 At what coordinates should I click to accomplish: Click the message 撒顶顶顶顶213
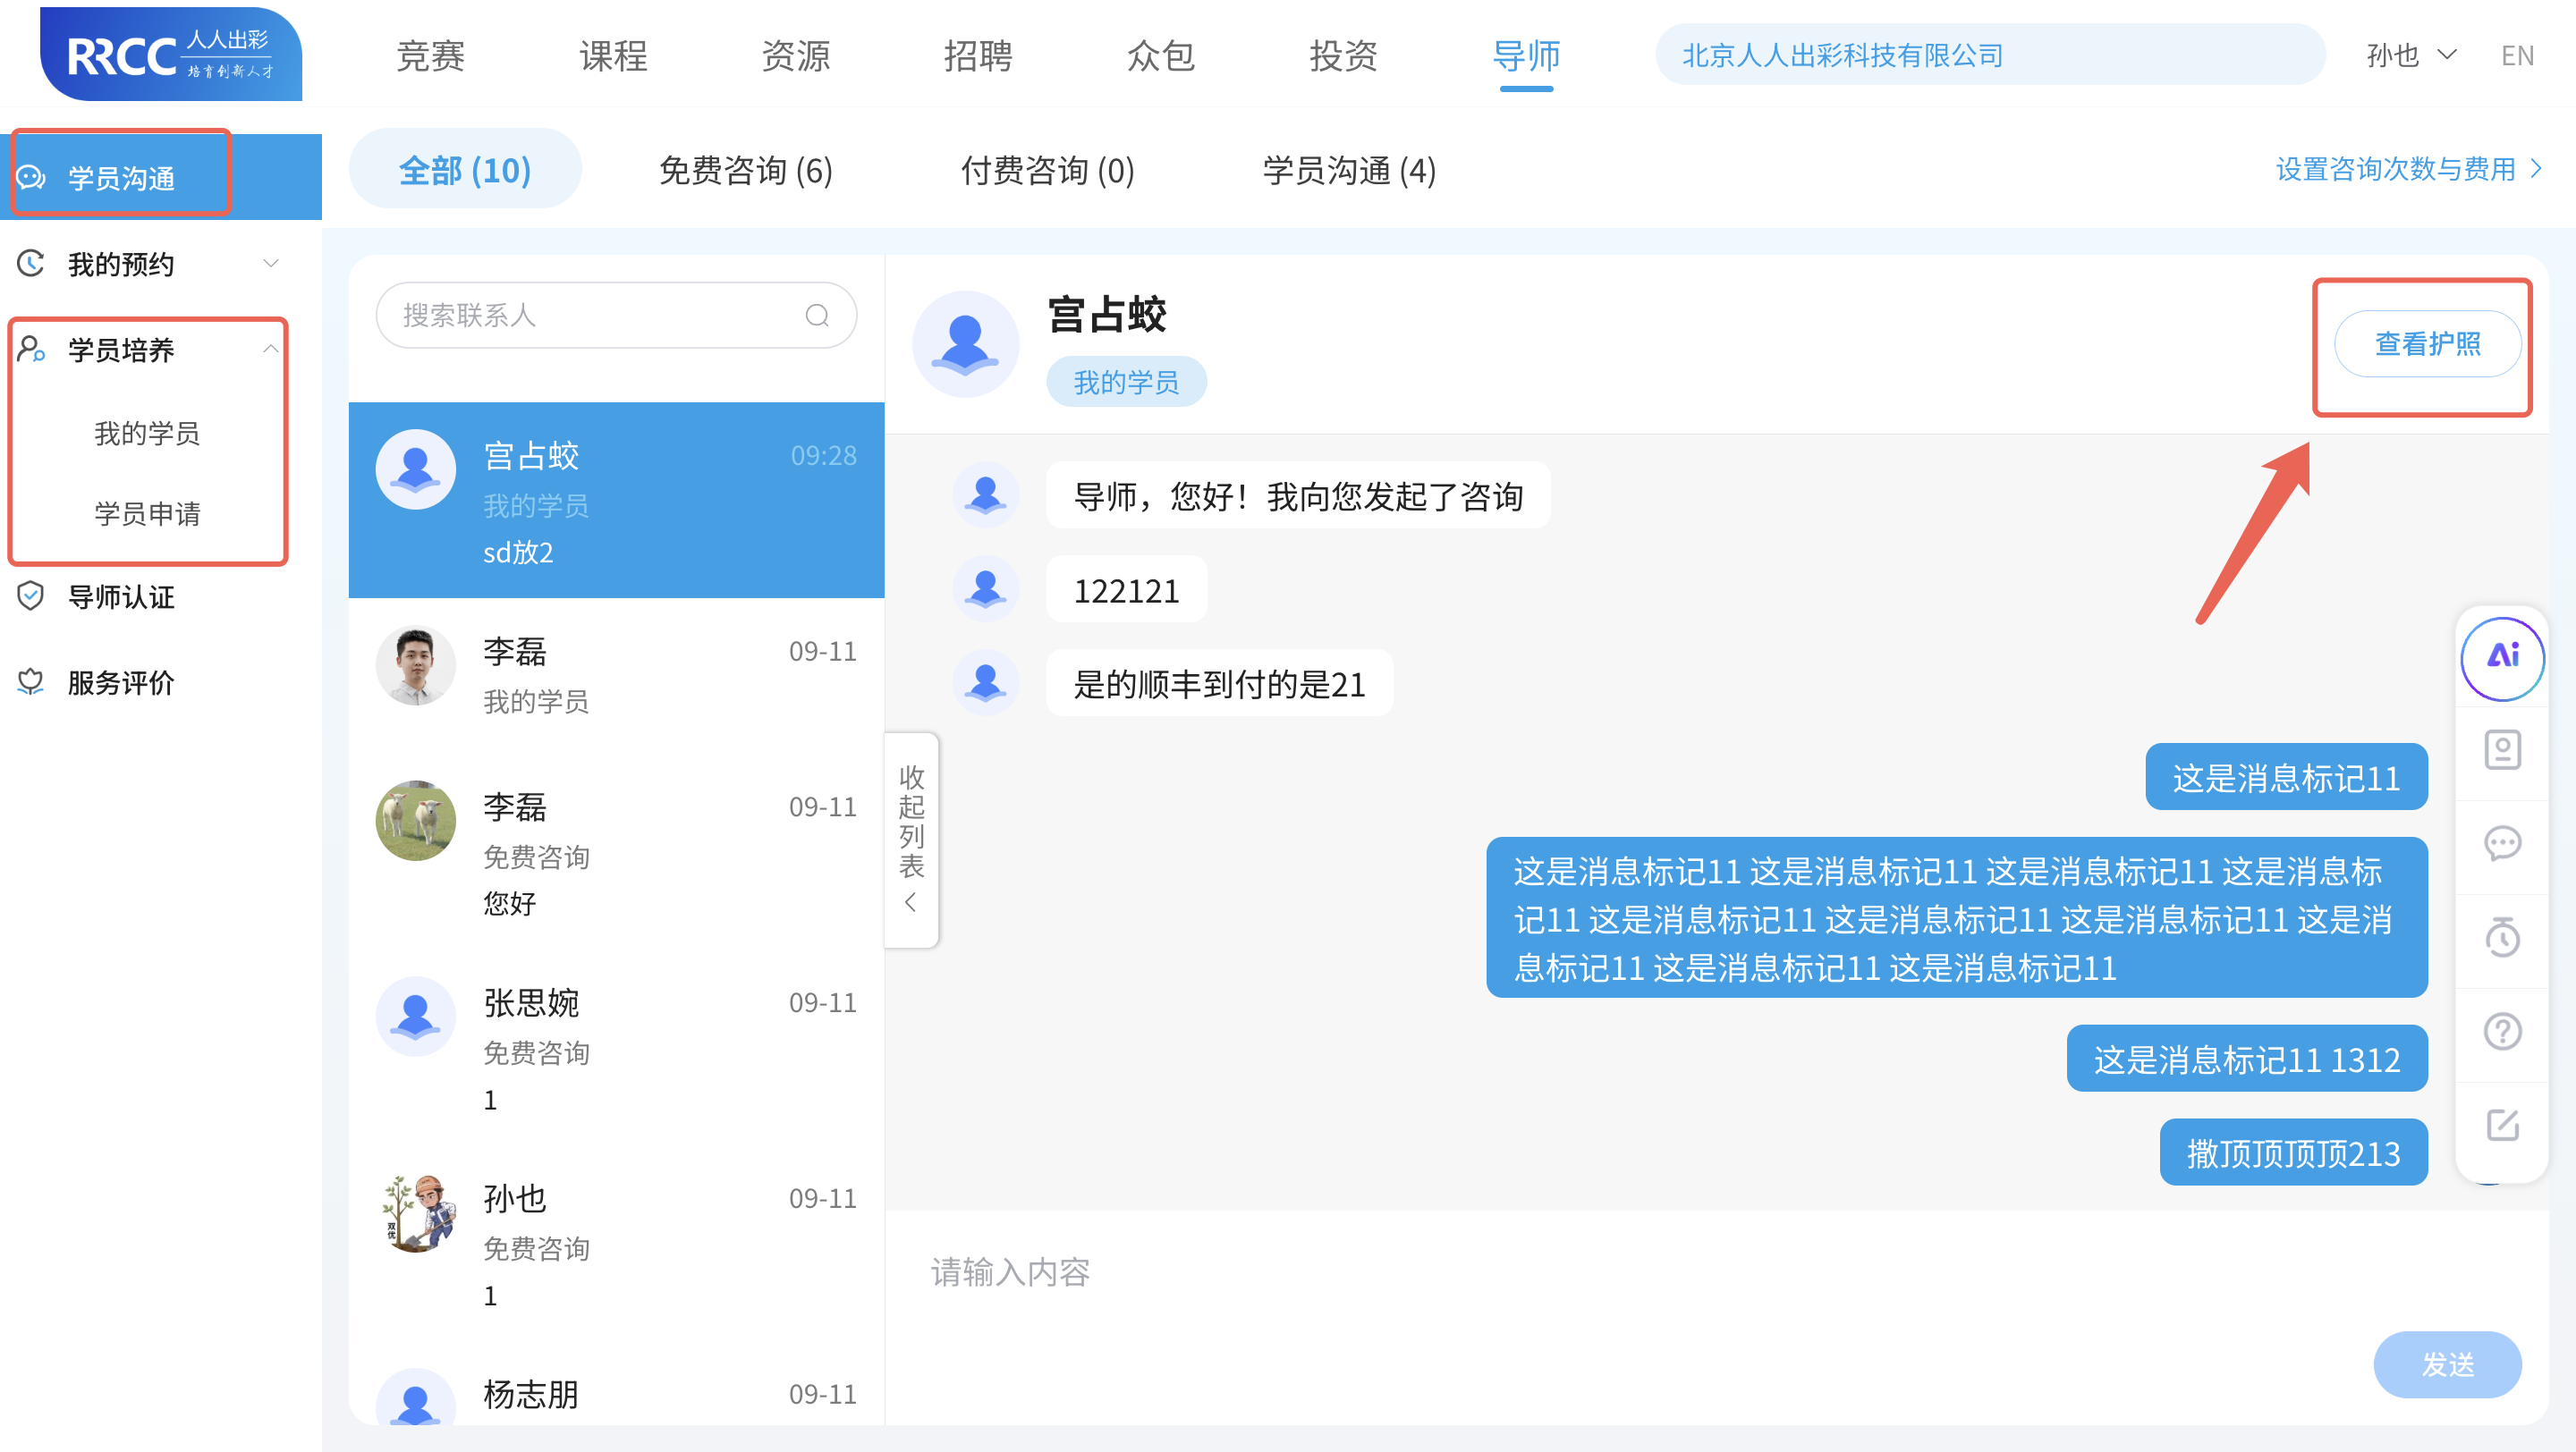pos(2293,1153)
